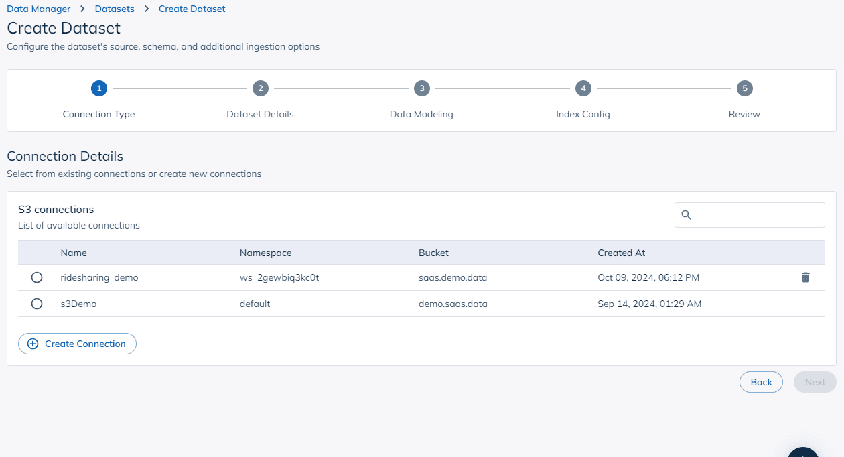This screenshot has width=844, height=457.
Task: Click step circle 4 for Index Config
Action: (583, 88)
